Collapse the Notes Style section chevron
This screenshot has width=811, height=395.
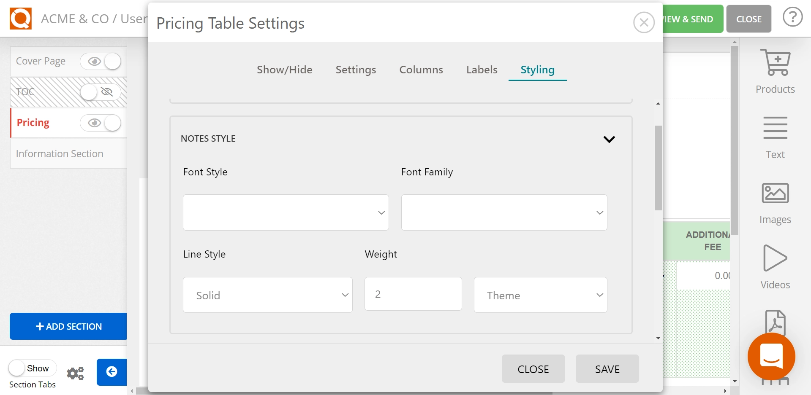[609, 139]
